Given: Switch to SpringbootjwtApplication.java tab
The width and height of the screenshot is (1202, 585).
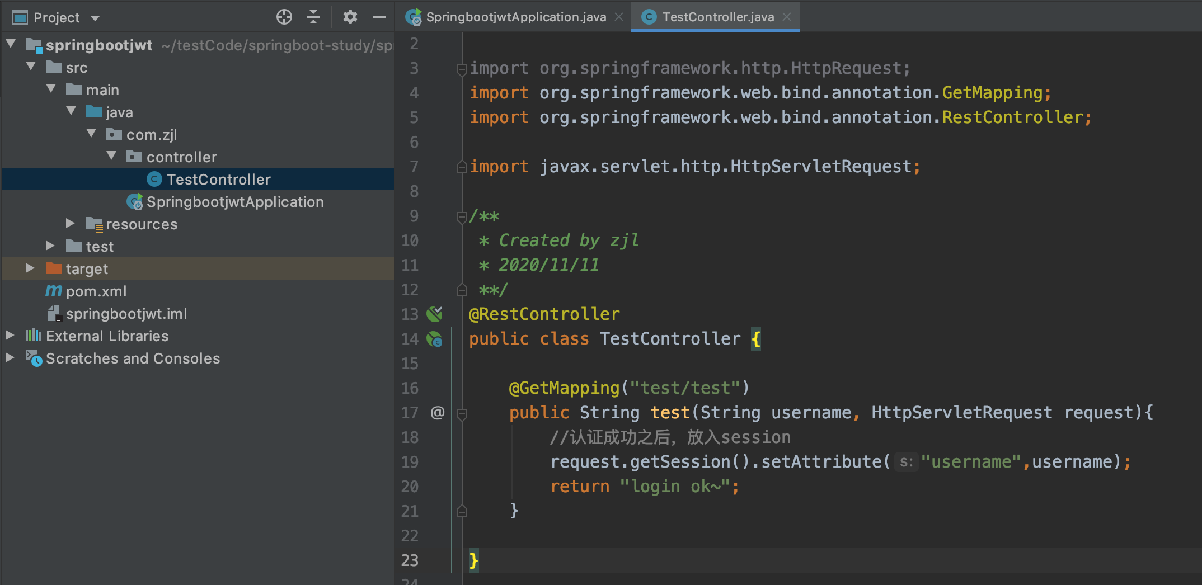Looking at the screenshot, I should tap(516, 17).
